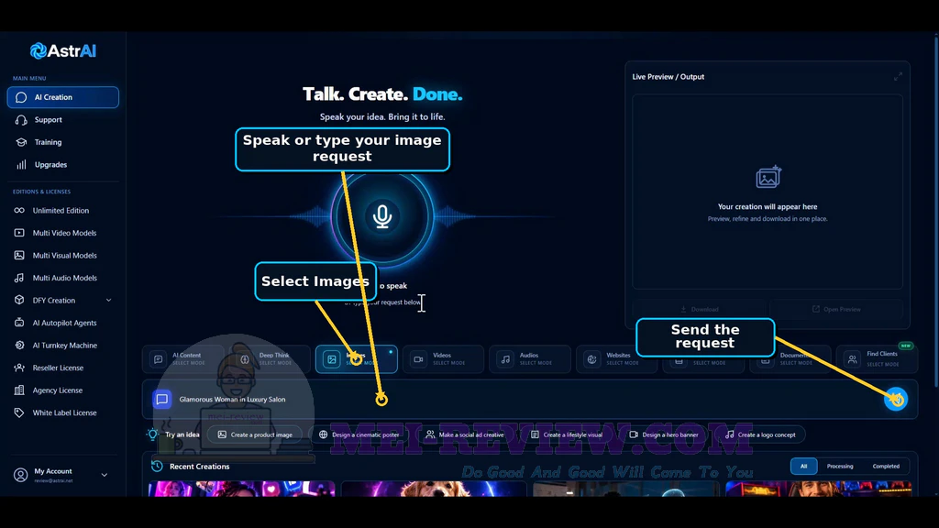
Task: Click the Live Preview / Output label
Action: (668, 77)
